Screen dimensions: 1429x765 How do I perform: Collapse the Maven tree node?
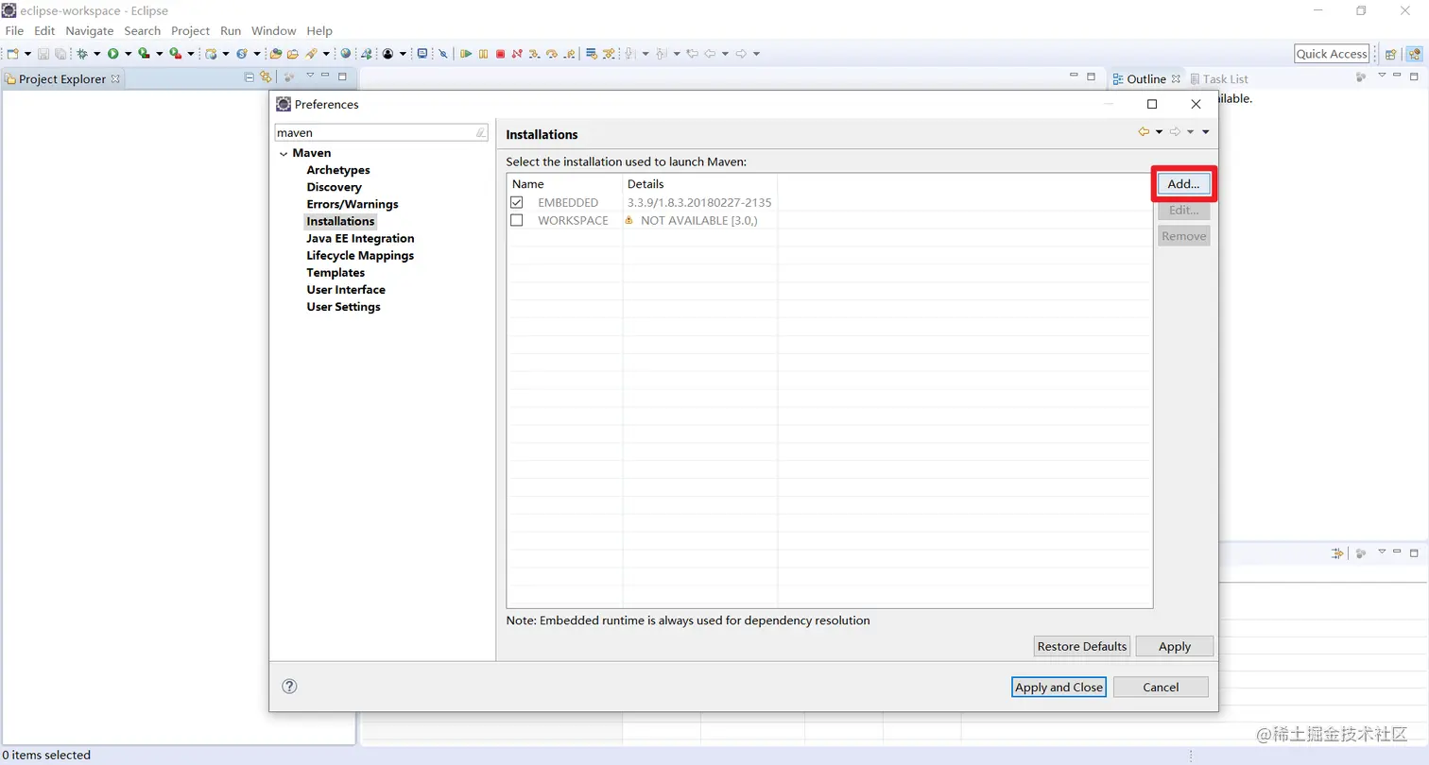tap(284, 153)
